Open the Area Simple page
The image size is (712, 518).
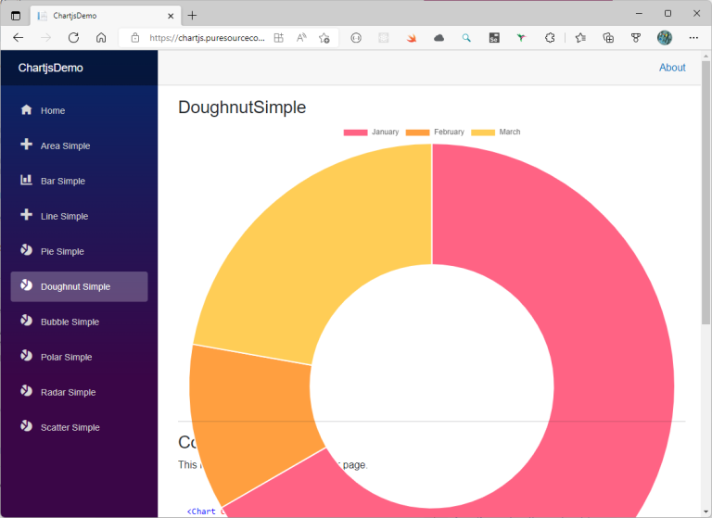pyautogui.click(x=65, y=145)
